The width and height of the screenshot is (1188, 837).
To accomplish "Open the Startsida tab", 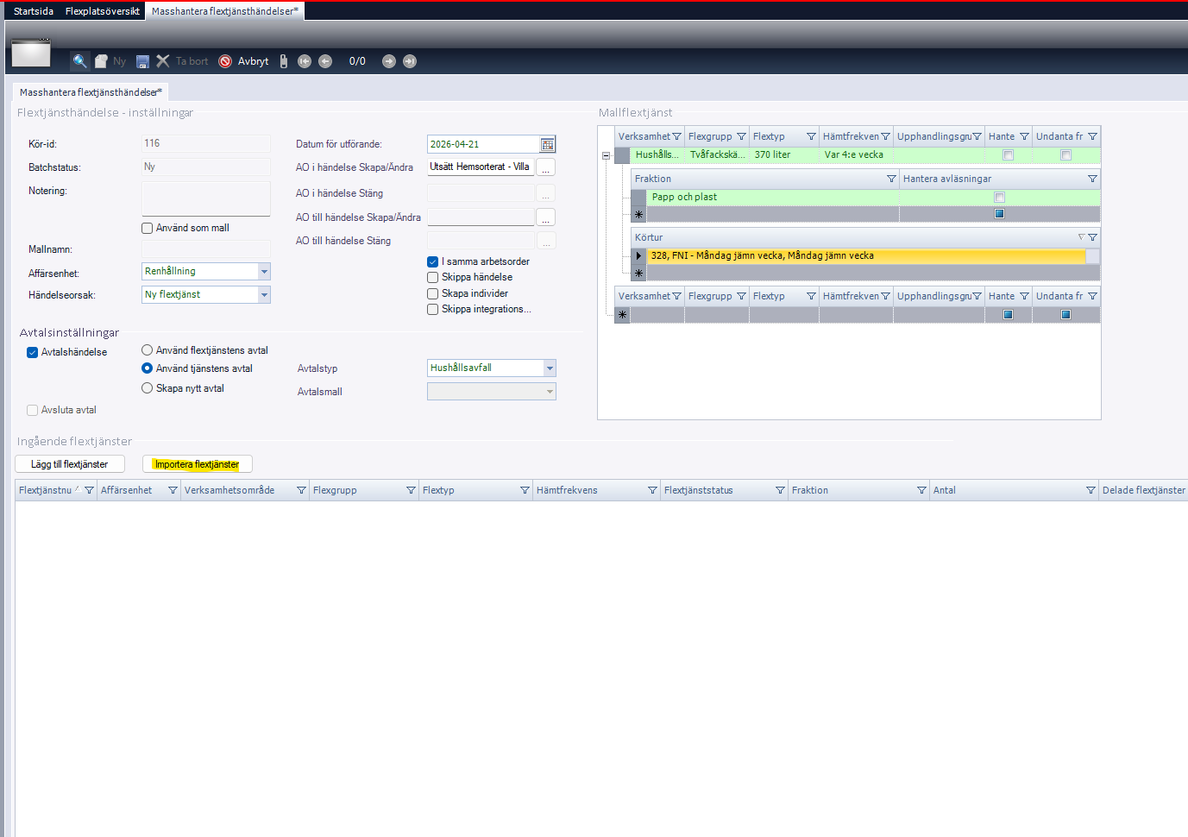I will [x=34, y=11].
